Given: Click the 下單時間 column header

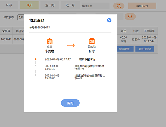Looking at the screenshot, I should (x=149, y=31).
